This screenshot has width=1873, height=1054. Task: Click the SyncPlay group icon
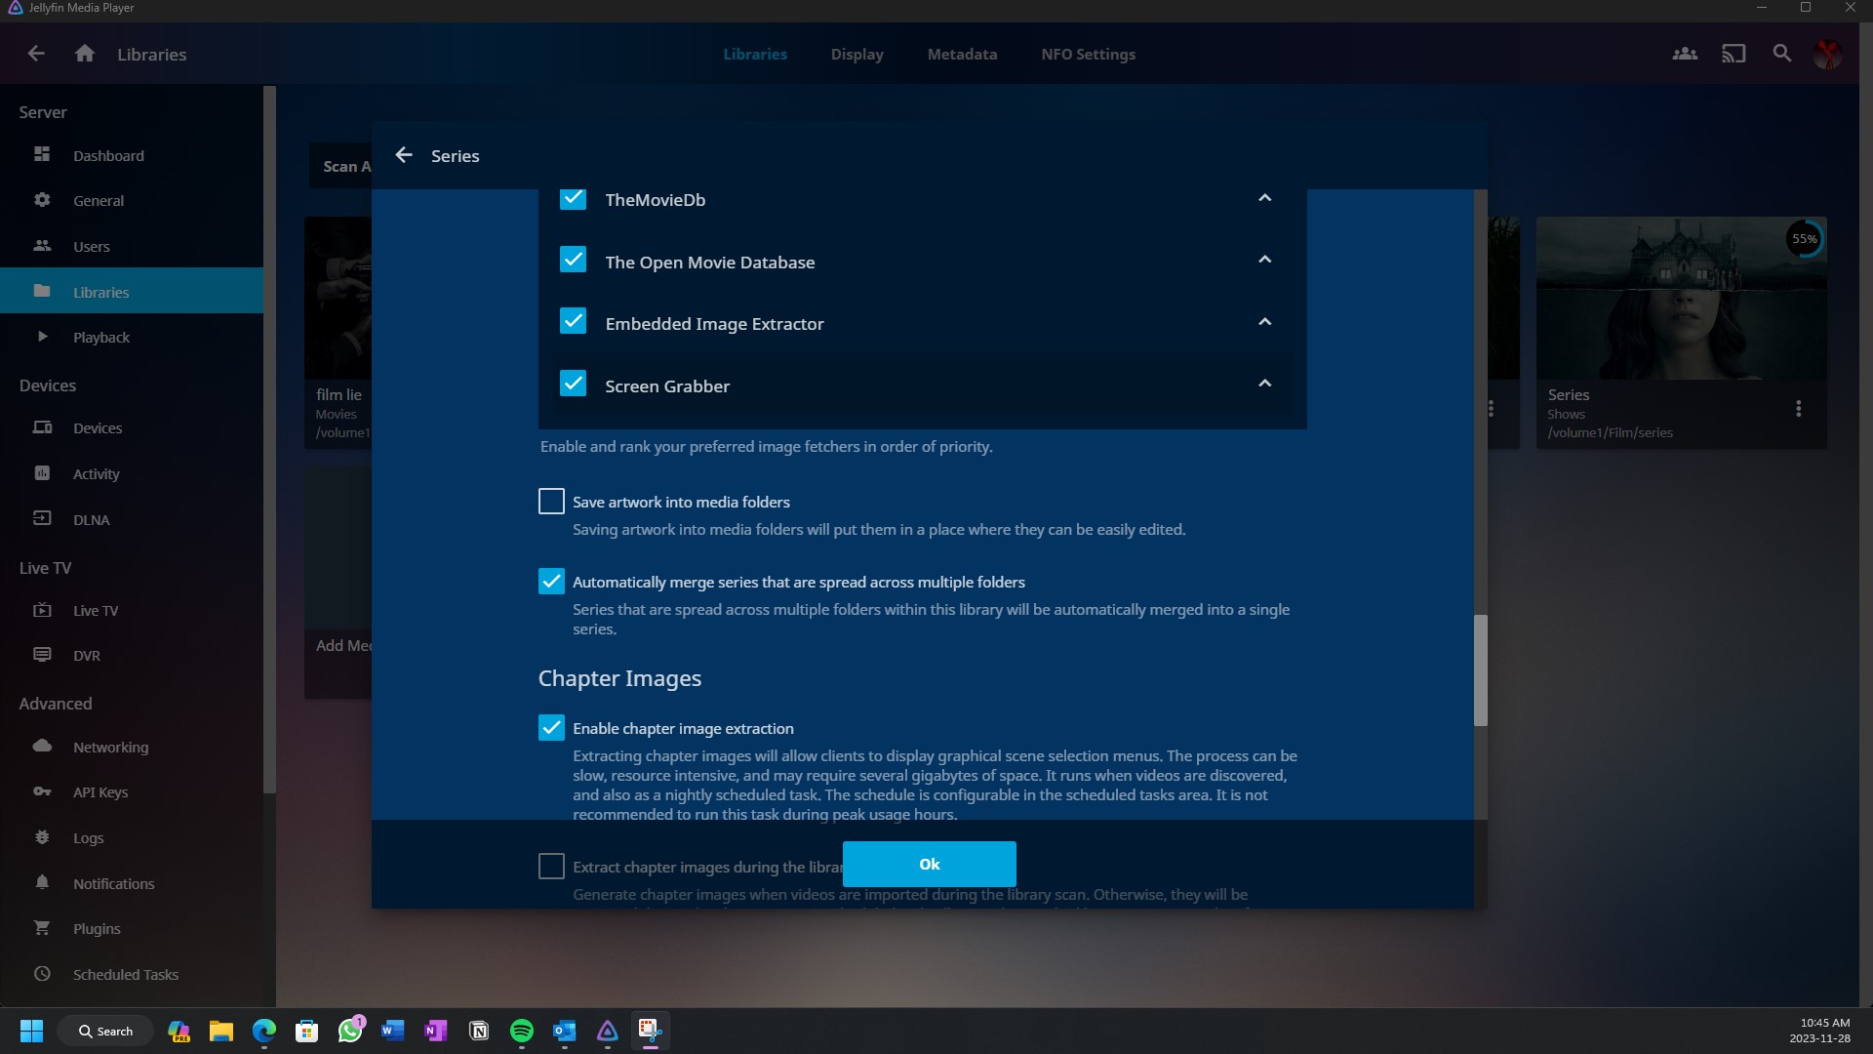tap(1685, 54)
